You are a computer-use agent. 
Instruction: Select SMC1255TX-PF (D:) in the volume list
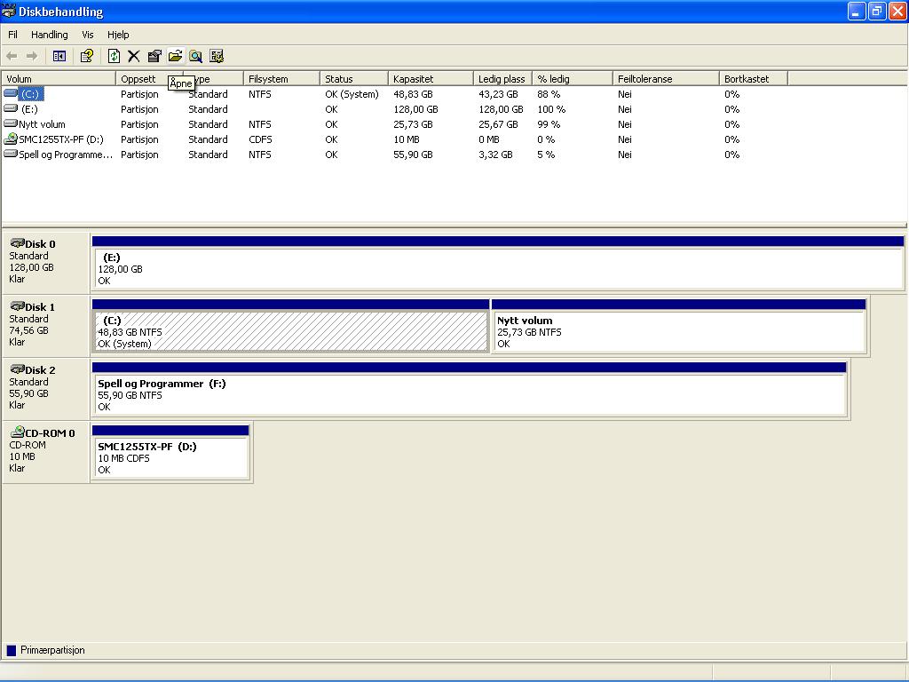(x=57, y=139)
